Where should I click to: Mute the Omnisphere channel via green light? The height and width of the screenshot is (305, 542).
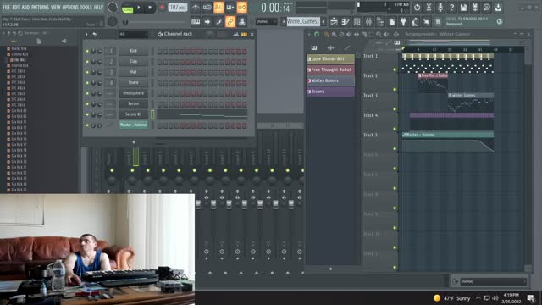87,93
